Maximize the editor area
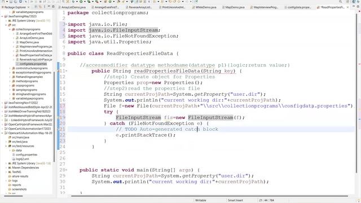Image resolution: width=361 pixels, height=203 pixels. click(x=358, y=7)
